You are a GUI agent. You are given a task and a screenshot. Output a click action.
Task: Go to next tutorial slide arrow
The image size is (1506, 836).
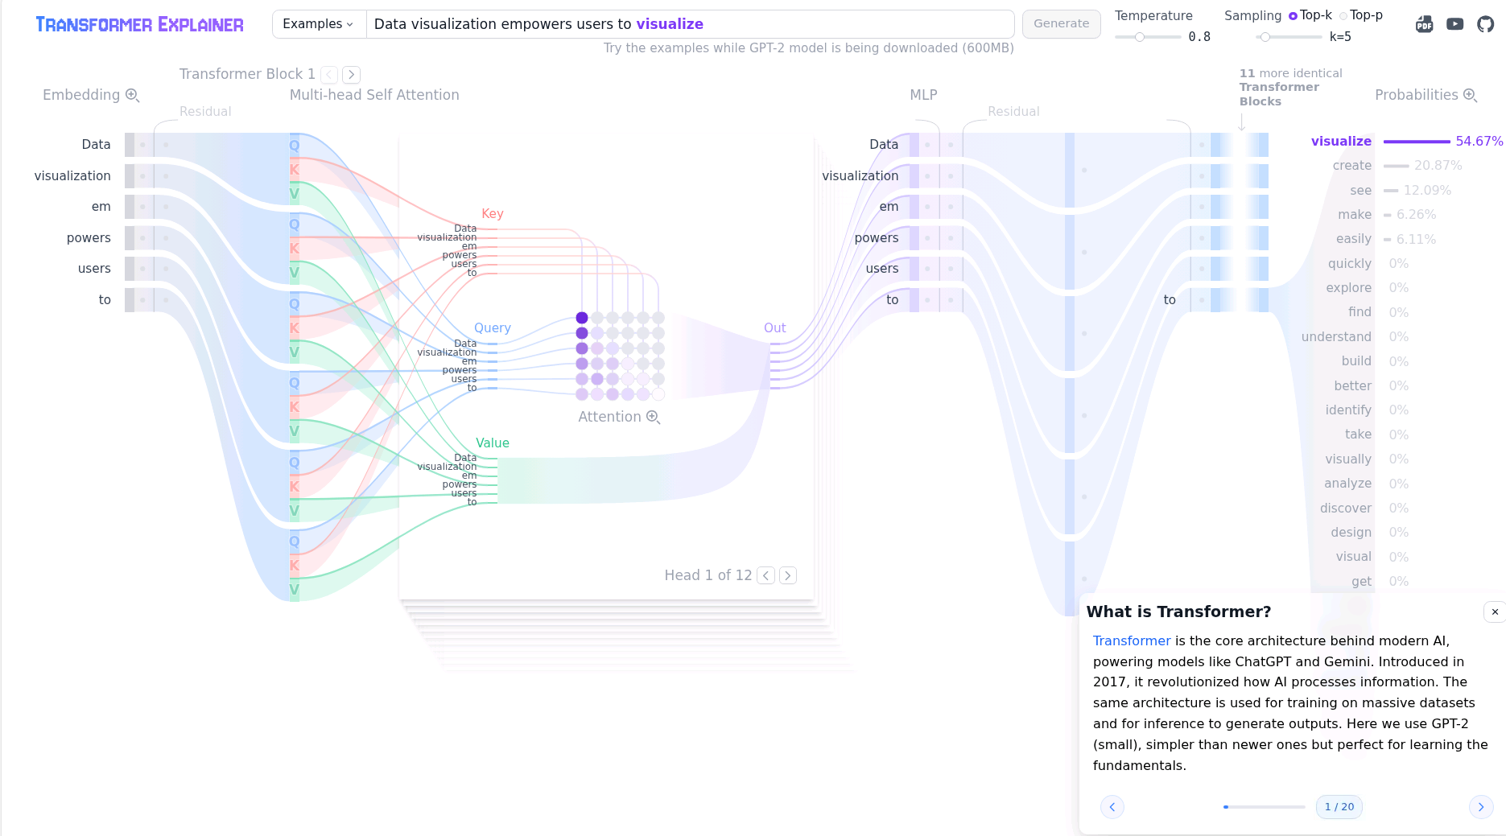[x=1480, y=807]
